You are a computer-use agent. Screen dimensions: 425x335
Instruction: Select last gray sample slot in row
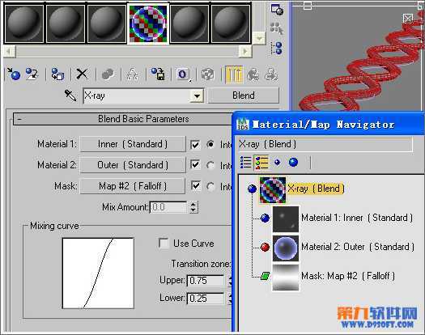click(x=231, y=23)
